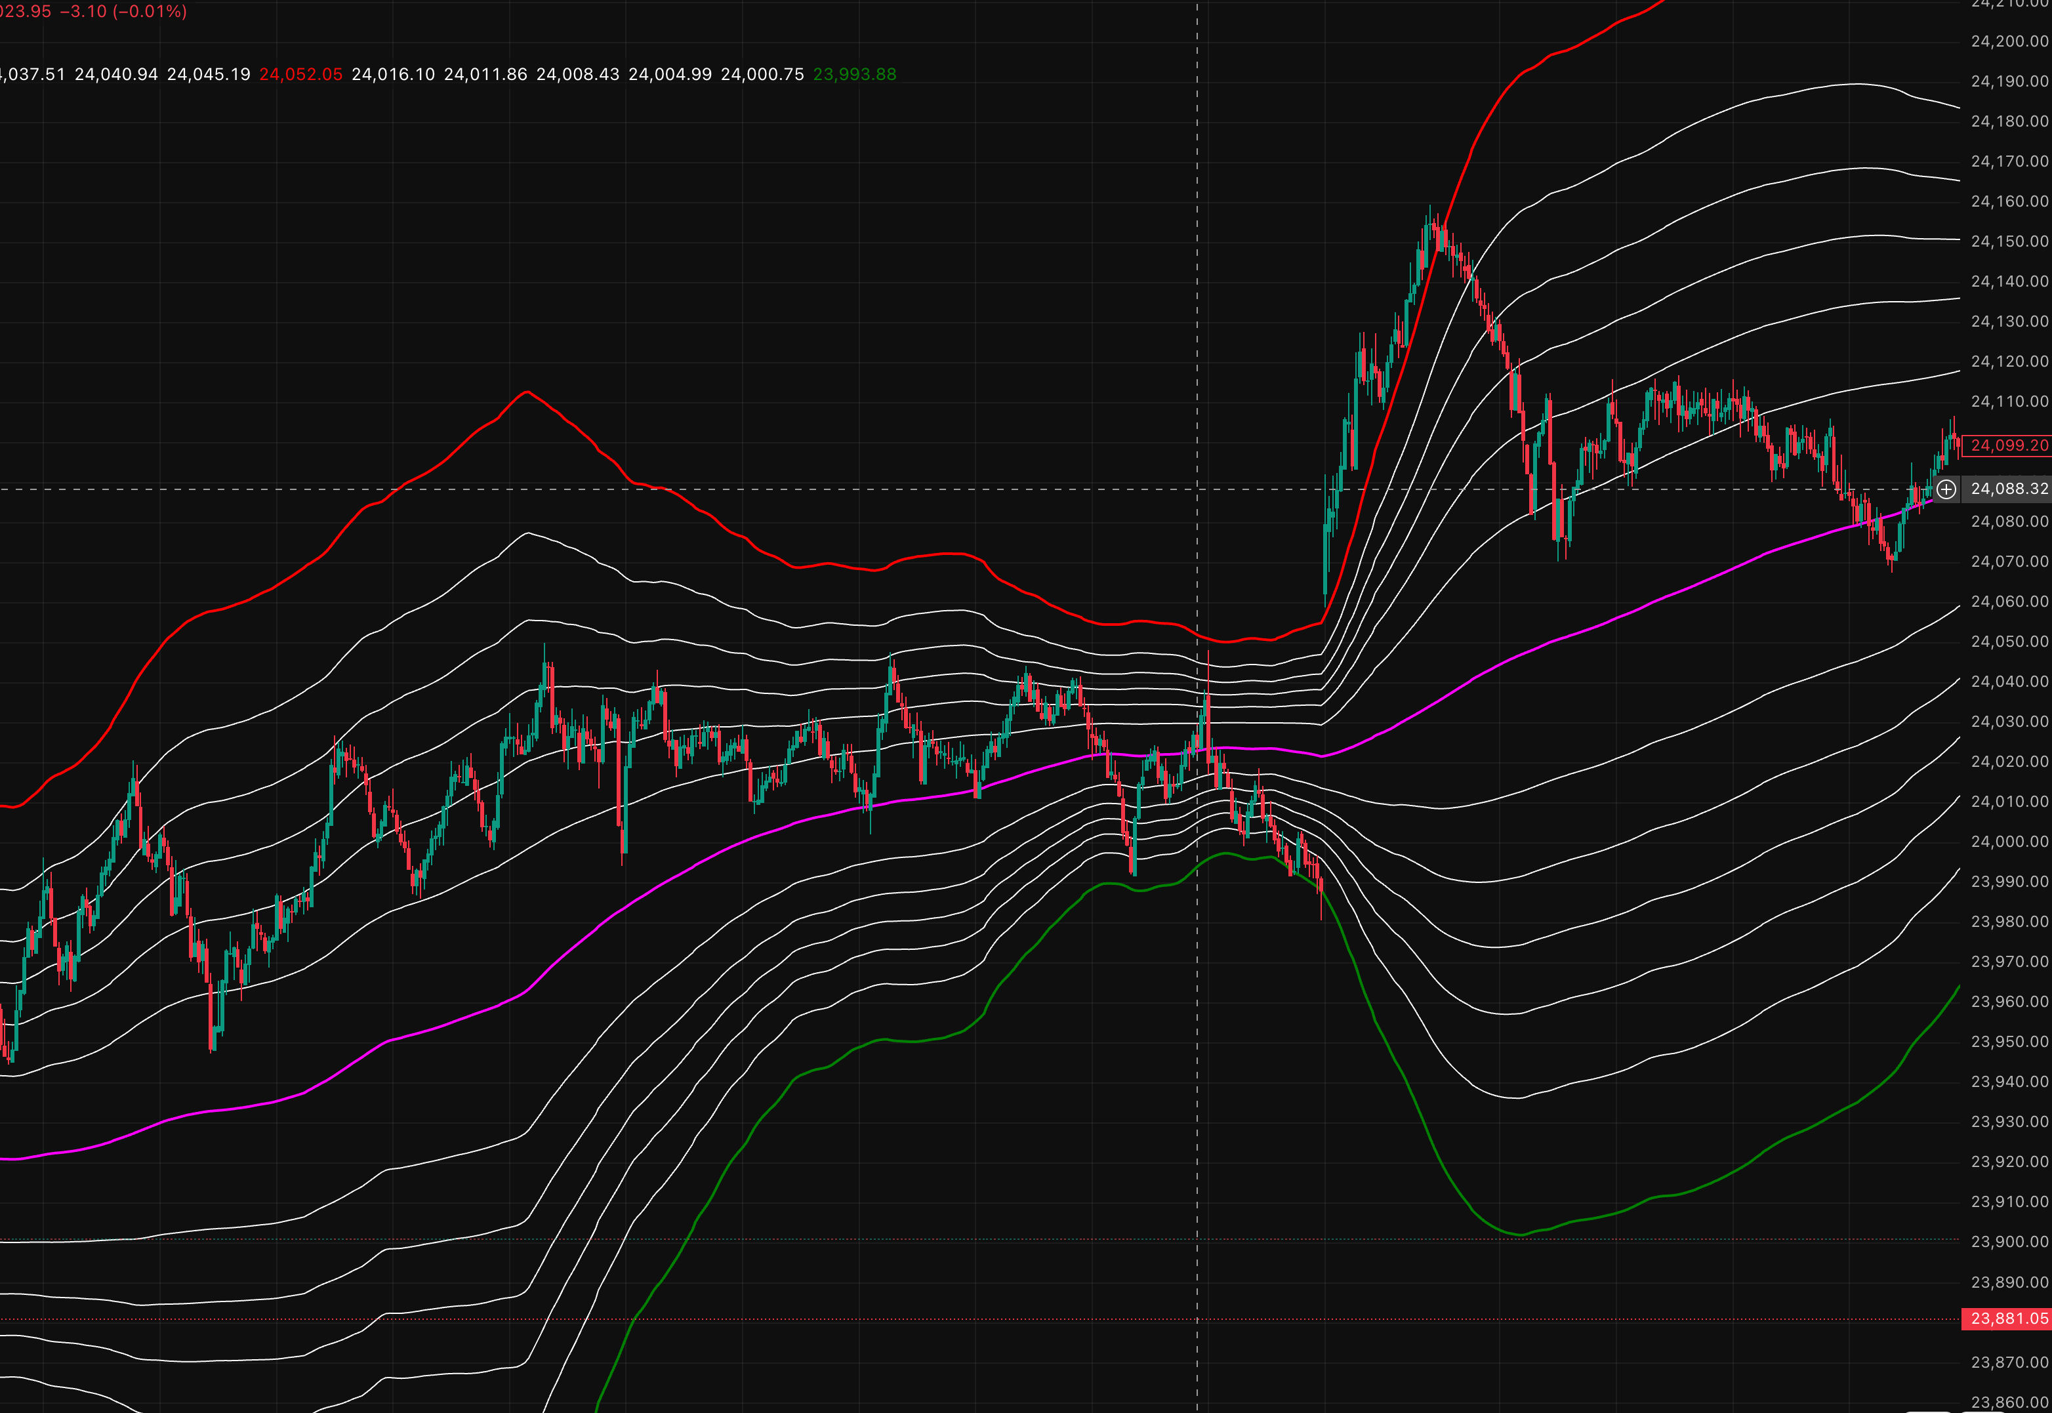
Task: Click 24,060.00 on the price scale
Action: click(2009, 601)
